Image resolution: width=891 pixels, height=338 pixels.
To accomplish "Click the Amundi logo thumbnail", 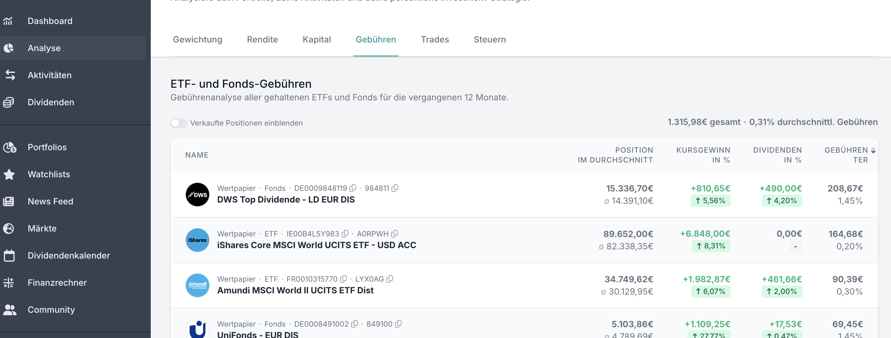I will click(x=197, y=285).
